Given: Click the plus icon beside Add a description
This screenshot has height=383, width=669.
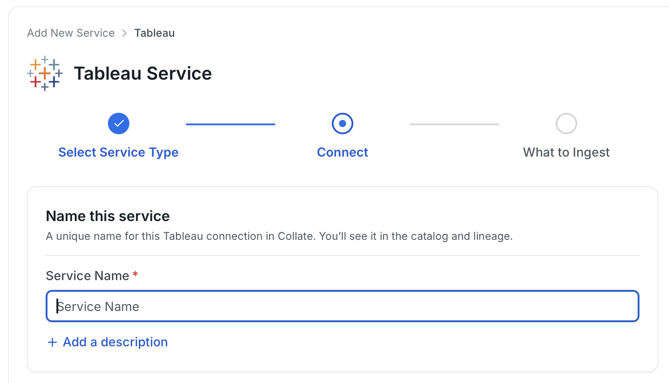Looking at the screenshot, I should [x=52, y=342].
